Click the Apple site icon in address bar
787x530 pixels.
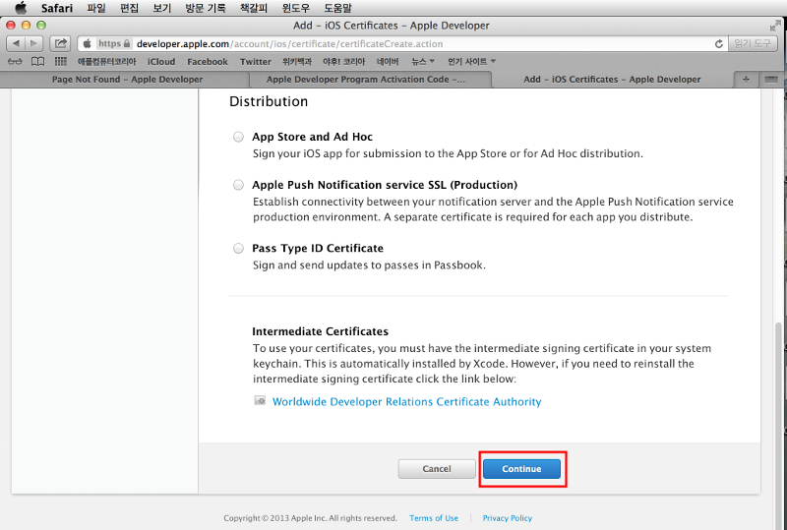(88, 43)
